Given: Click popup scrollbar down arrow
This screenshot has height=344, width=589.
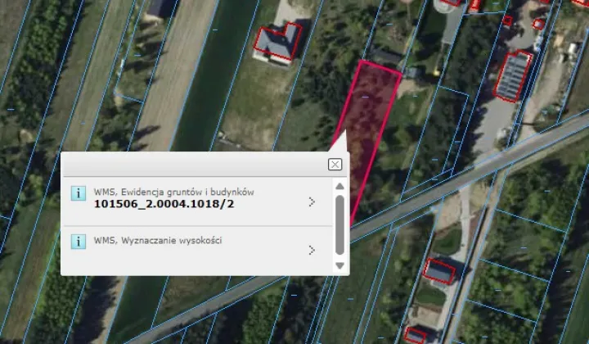Looking at the screenshot, I should click(x=339, y=265).
